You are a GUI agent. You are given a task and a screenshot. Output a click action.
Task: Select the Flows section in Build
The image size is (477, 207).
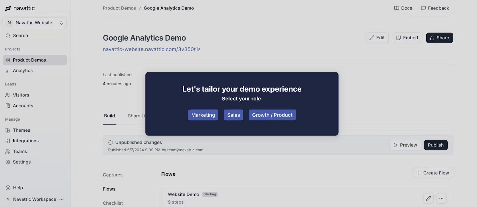109,189
